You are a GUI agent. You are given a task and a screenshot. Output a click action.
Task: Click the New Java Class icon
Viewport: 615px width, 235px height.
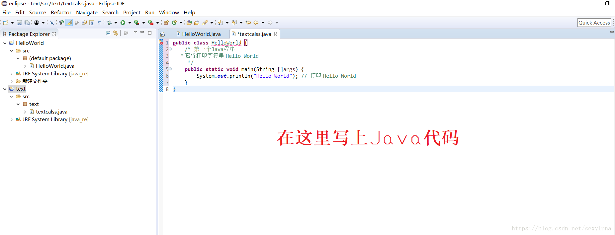(174, 23)
